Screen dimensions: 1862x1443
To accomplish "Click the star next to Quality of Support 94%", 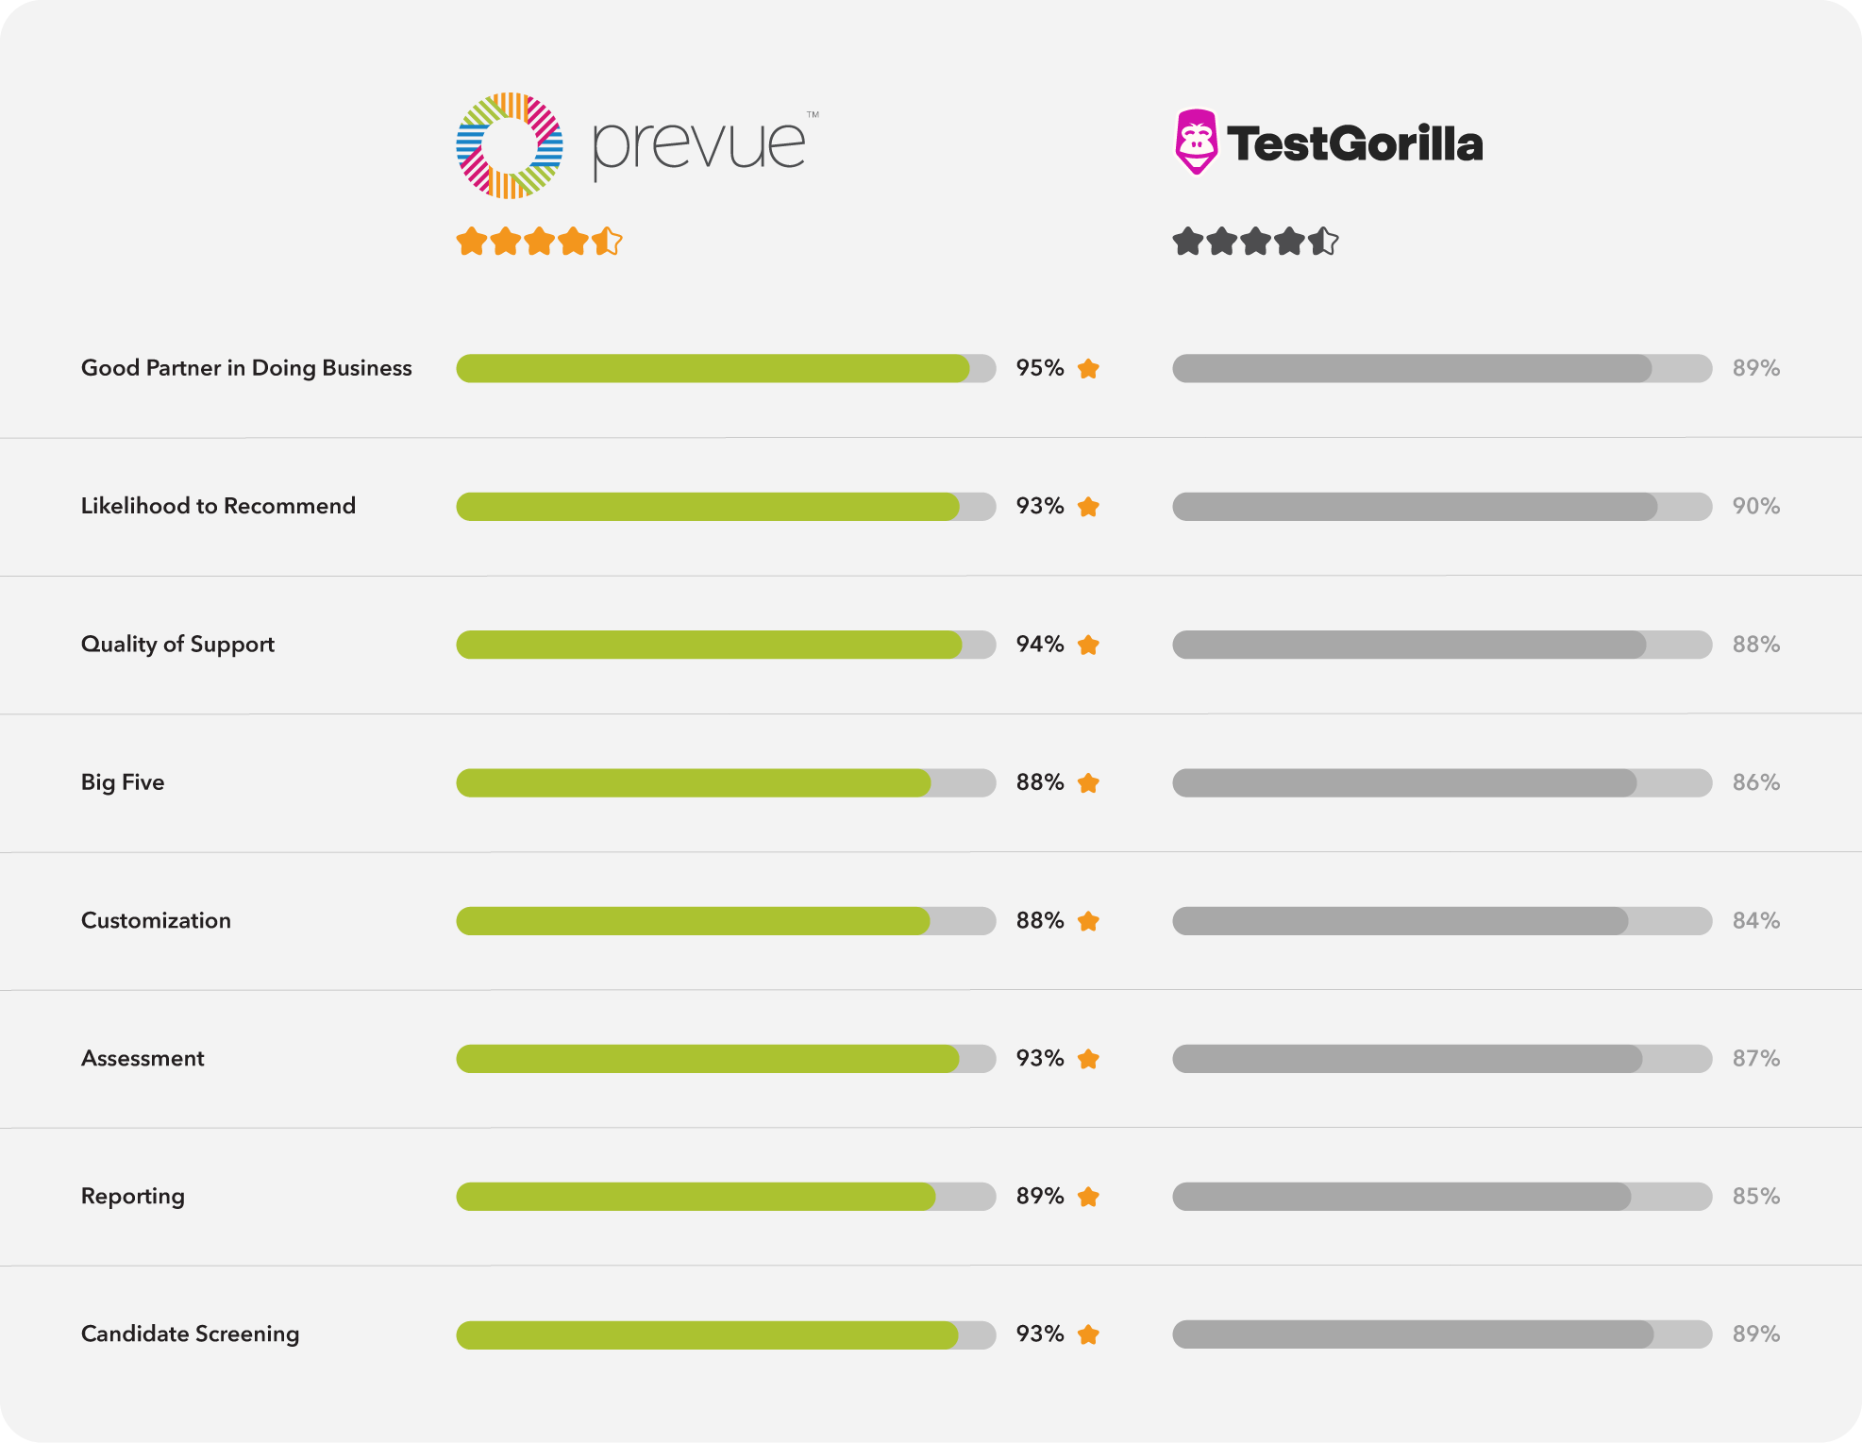I will [1088, 646].
